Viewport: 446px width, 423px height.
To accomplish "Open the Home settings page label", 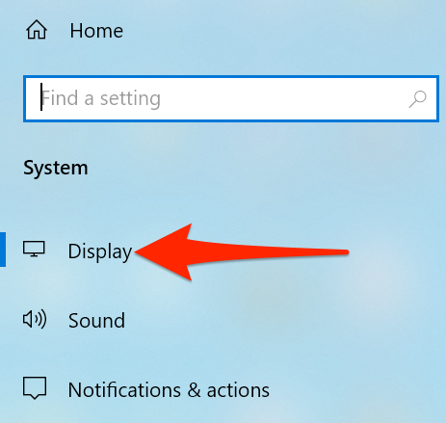I will [96, 31].
